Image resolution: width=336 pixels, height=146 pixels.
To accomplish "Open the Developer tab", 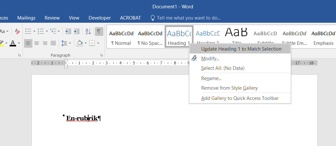I will coord(99,18).
